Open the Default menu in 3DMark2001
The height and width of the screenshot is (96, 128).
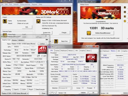click(16, 4)
